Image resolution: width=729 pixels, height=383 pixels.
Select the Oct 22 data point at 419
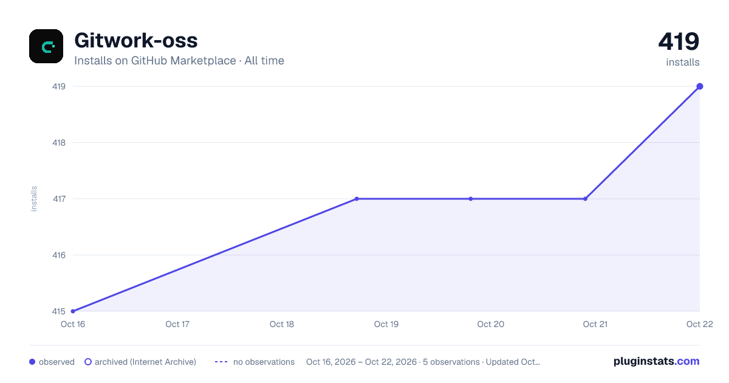point(700,86)
